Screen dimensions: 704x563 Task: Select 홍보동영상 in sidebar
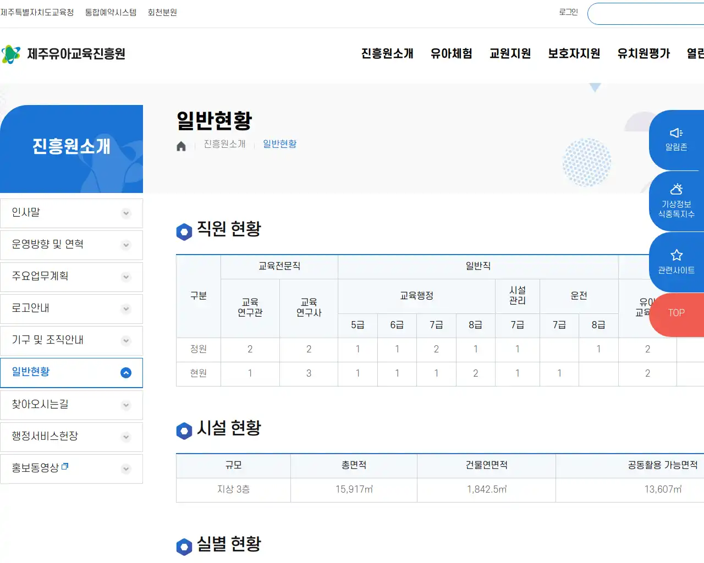71,469
